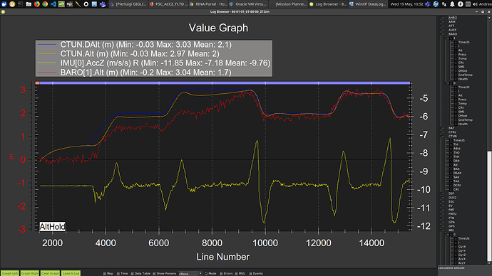Open the applications menu icon at top-left
This screenshot has width=492, height=276.
coord(4,4)
